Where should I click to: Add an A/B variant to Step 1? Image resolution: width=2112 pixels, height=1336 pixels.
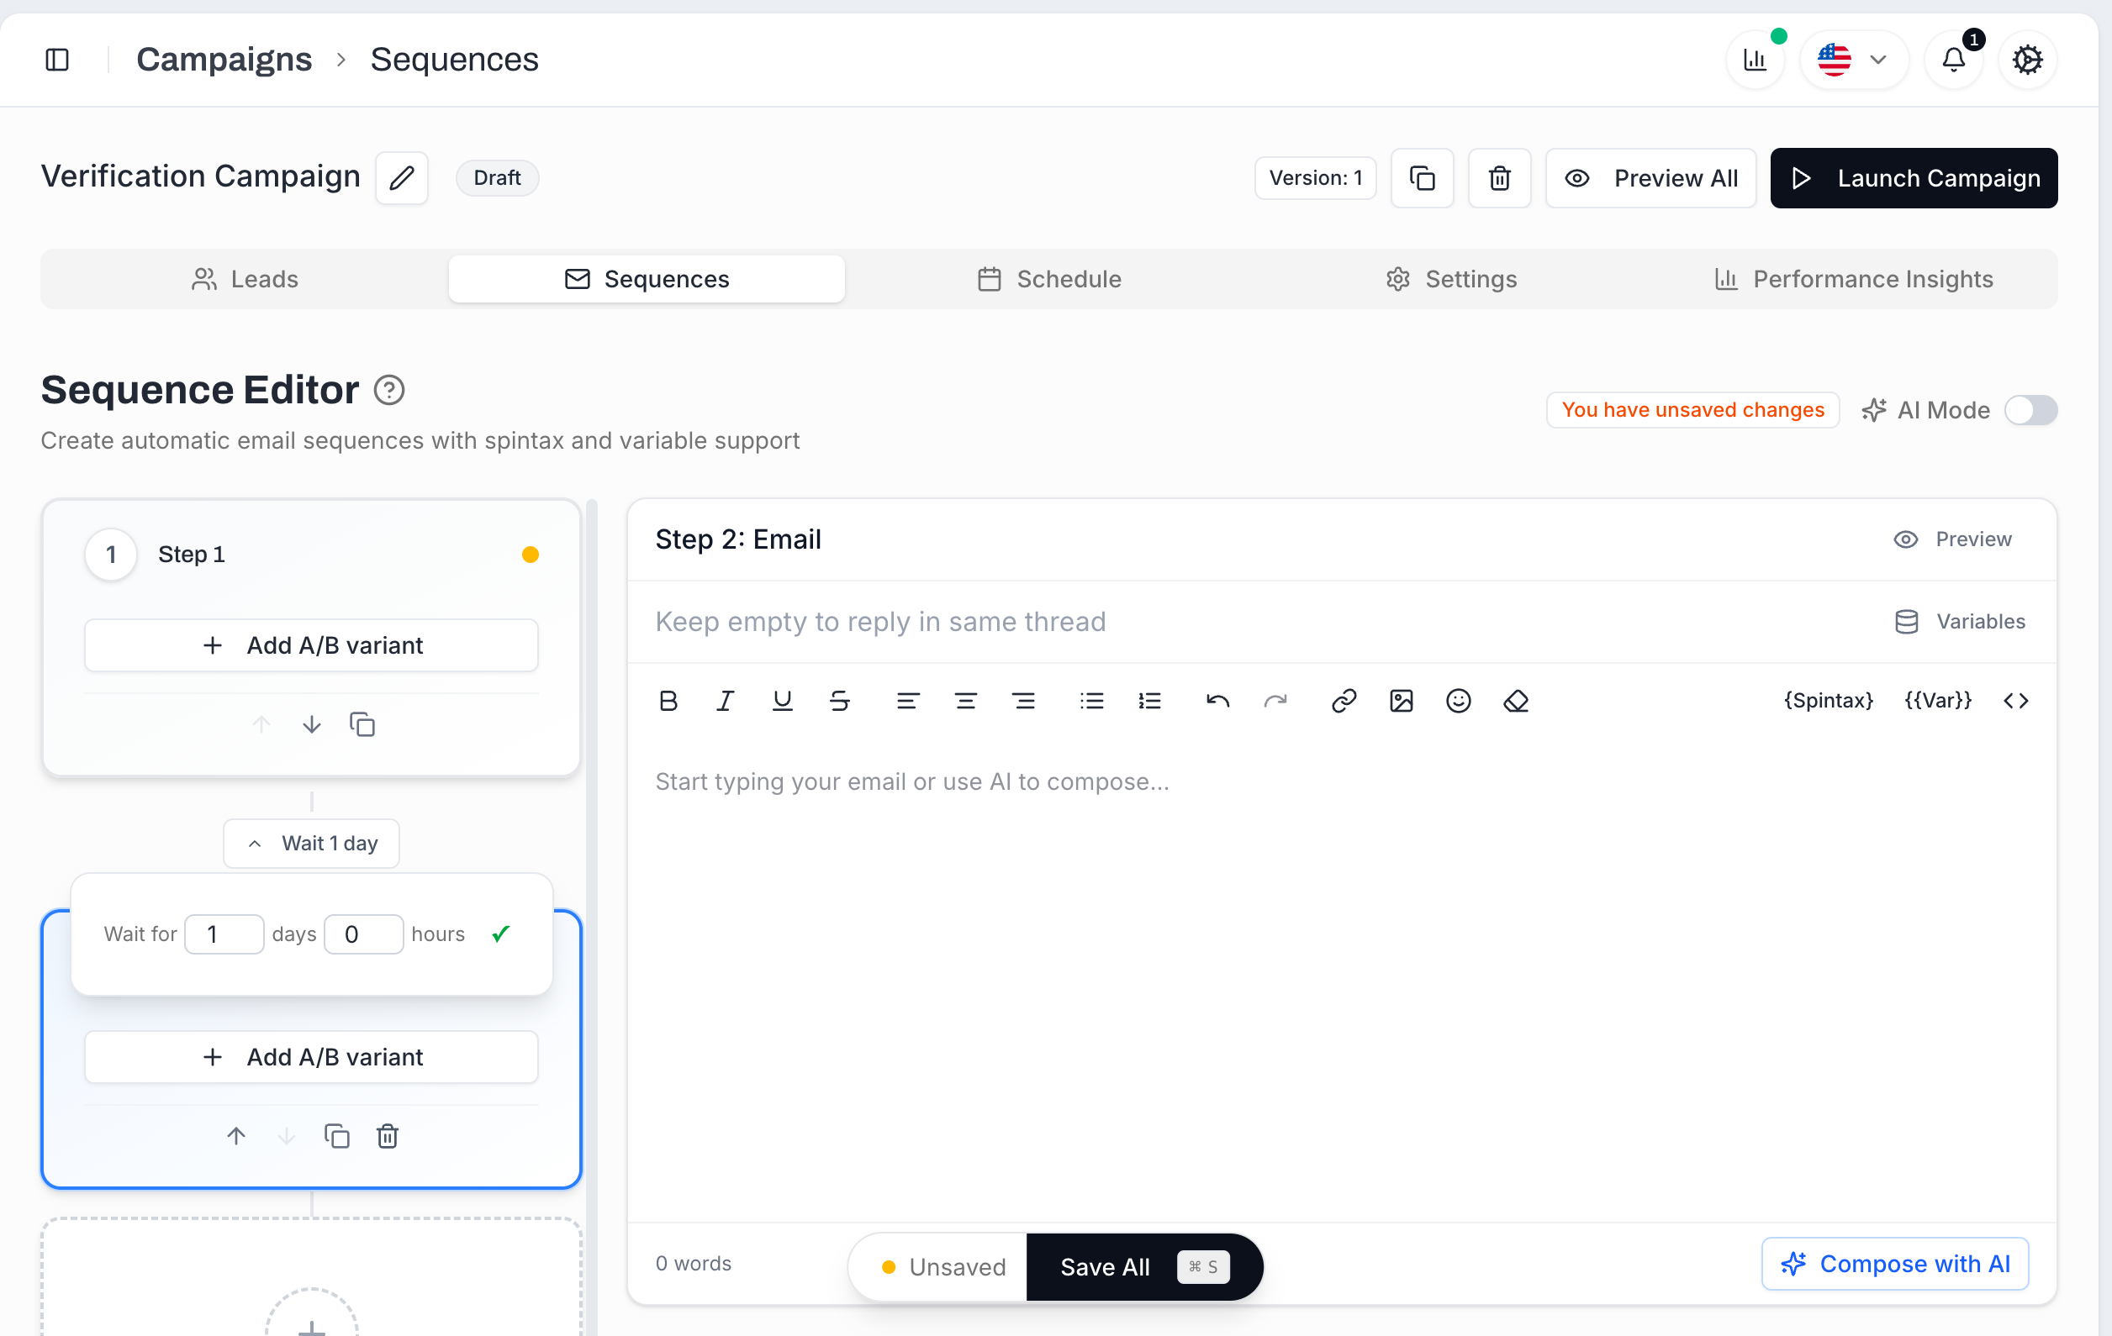[311, 645]
